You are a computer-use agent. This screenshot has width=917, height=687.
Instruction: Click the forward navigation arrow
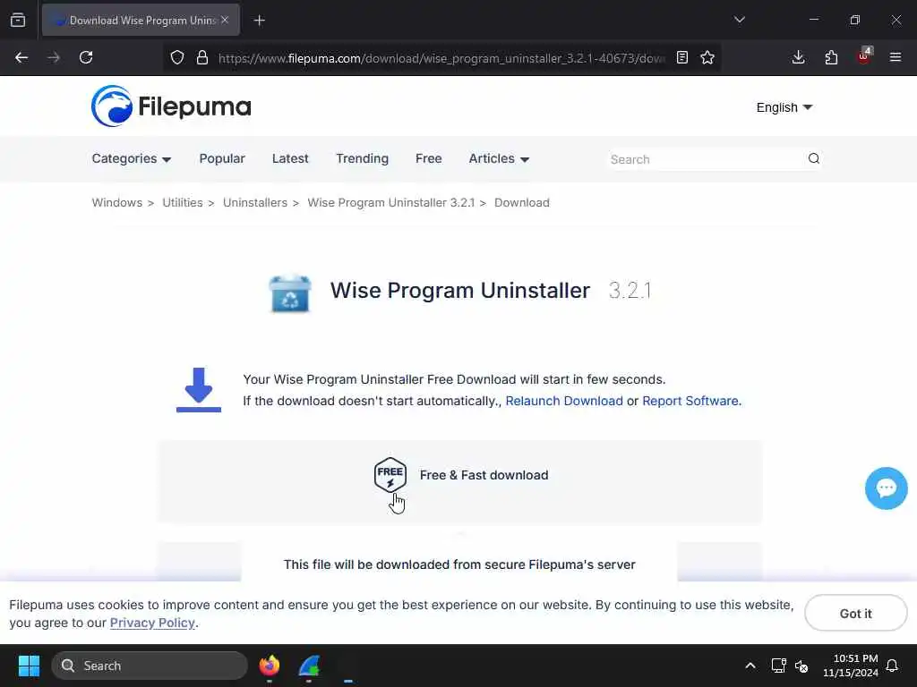tap(54, 57)
